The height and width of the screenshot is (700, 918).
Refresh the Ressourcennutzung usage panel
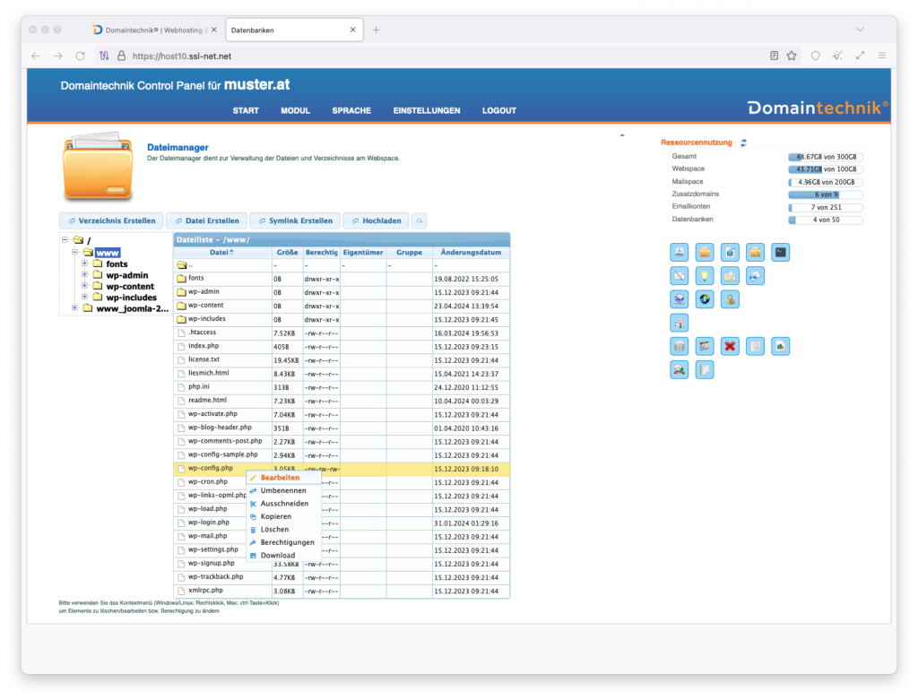(743, 143)
